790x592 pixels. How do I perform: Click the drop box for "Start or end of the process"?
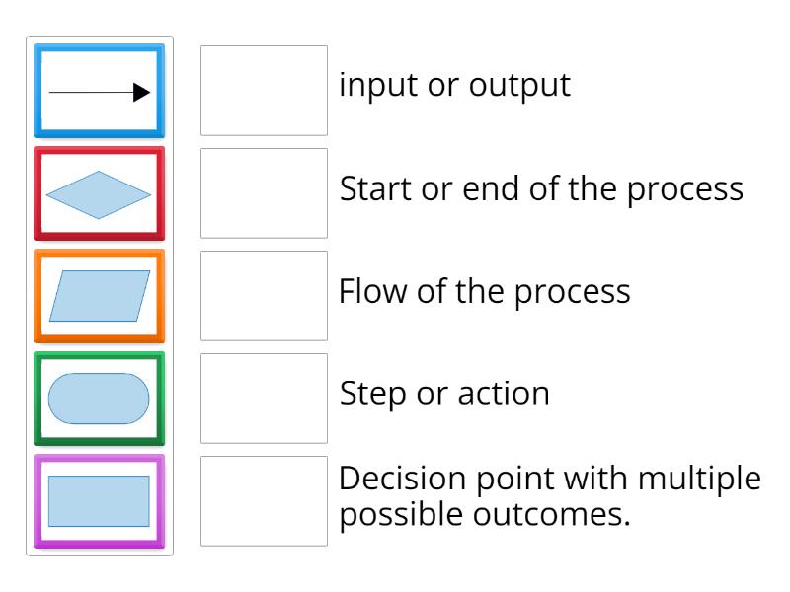click(x=264, y=193)
